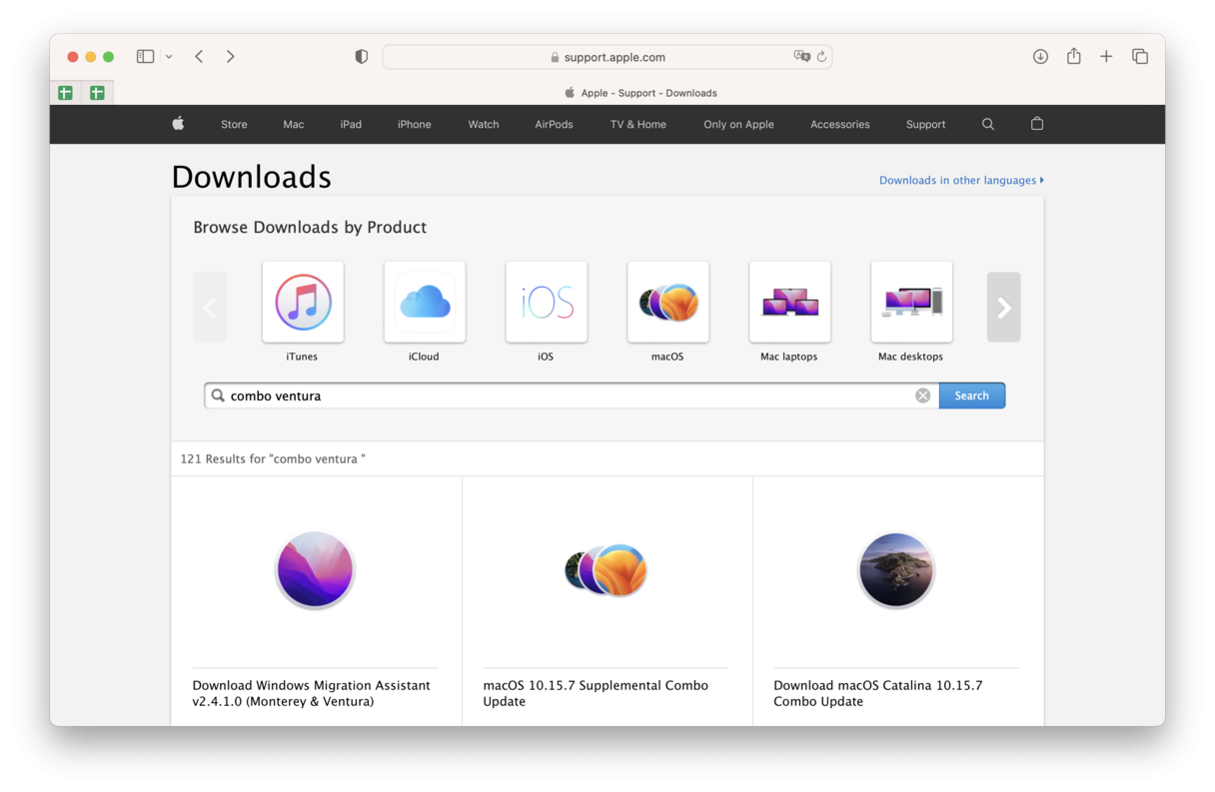
Task: Click the Apple logo in the navigation bar
Action: click(177, 124)
